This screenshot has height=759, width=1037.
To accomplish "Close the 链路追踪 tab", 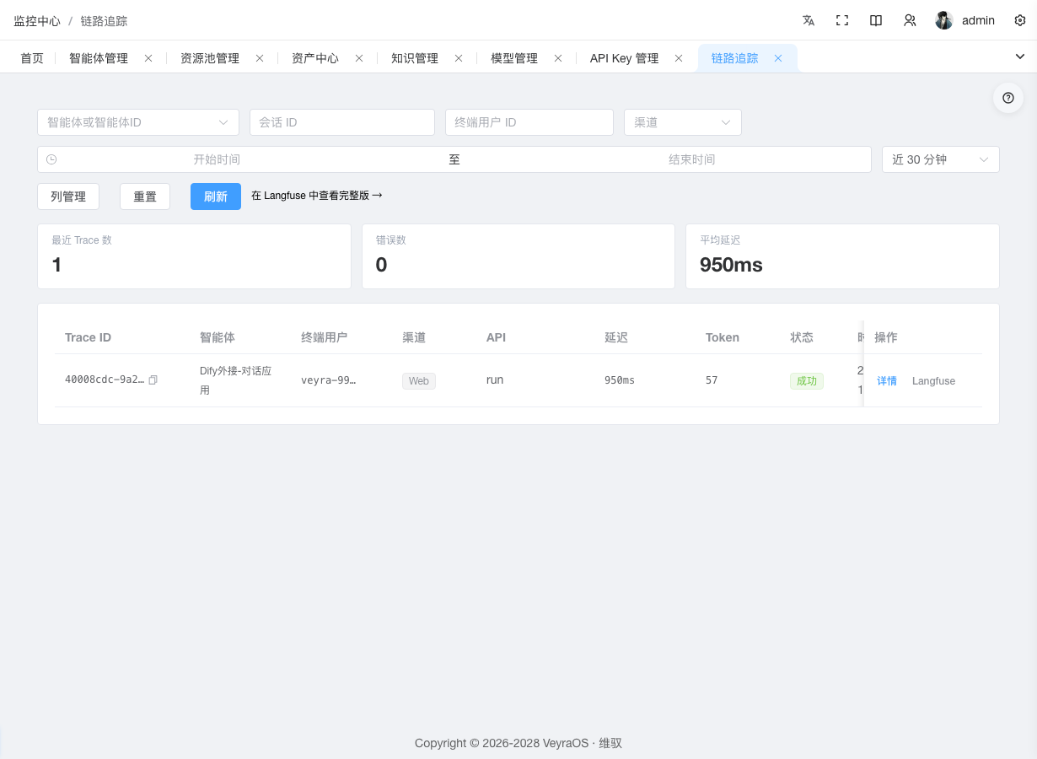I will (778, 58).
